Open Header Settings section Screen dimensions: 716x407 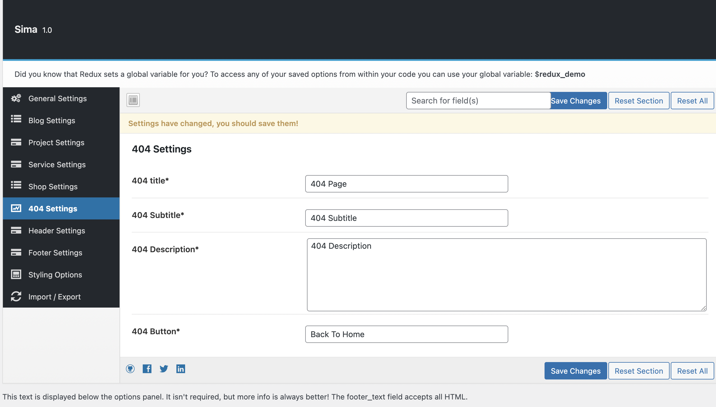[x=61, y=230]
